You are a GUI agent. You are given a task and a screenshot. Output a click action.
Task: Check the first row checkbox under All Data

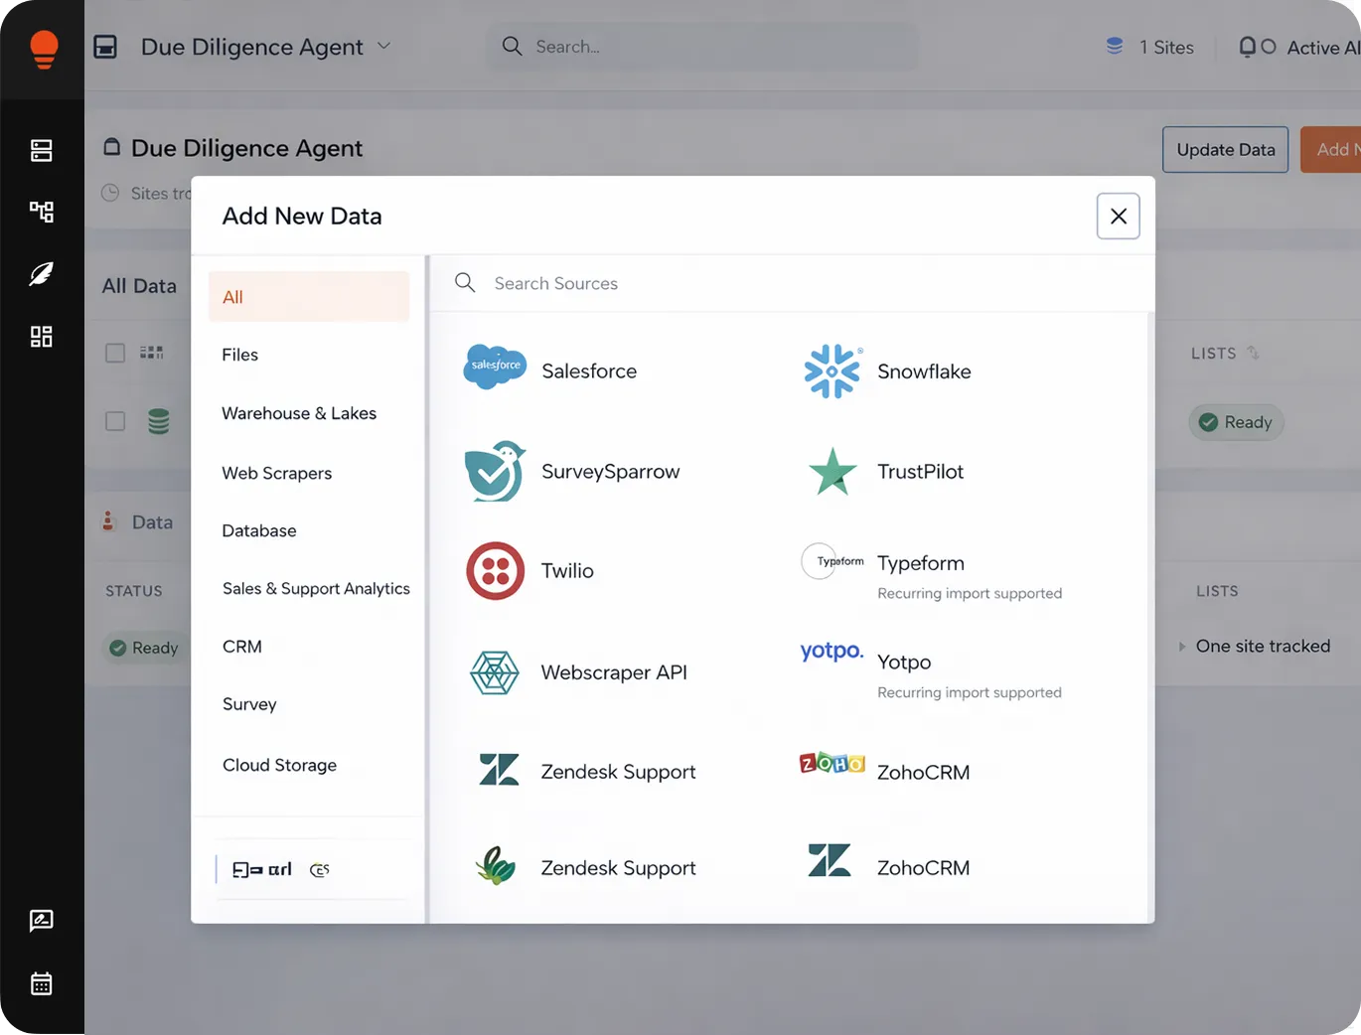point(115,352)
